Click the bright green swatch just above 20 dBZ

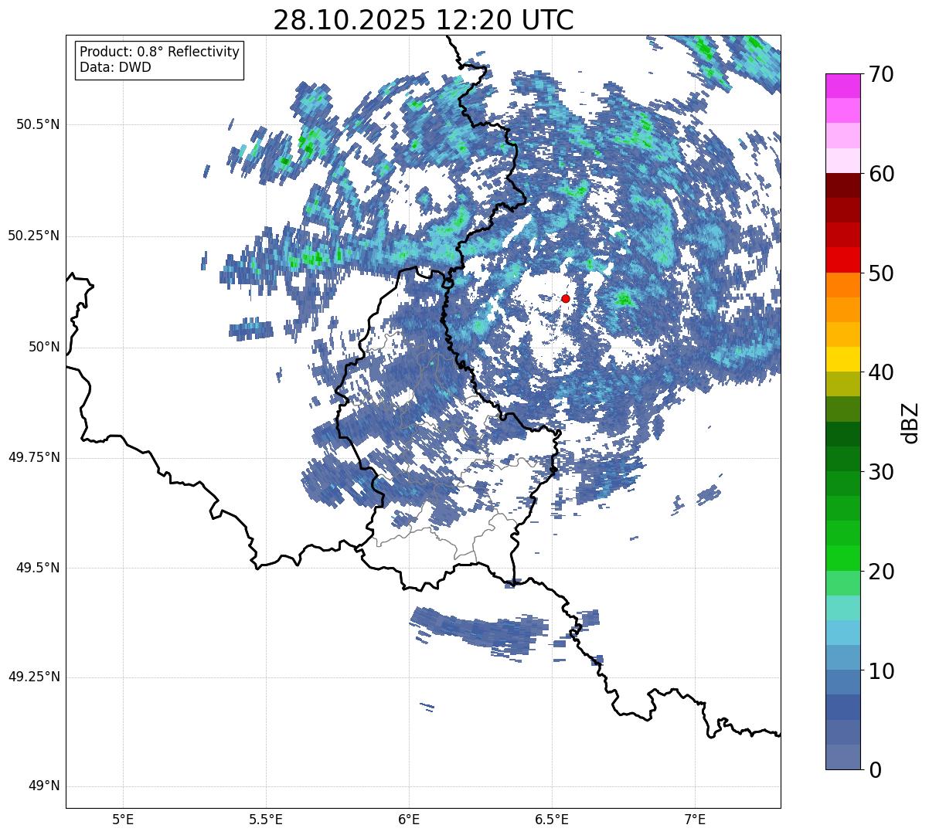pyautogui.click(x=842, y=558)
